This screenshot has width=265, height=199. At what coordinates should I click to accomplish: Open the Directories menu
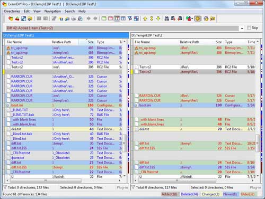(x=12, y=11)
